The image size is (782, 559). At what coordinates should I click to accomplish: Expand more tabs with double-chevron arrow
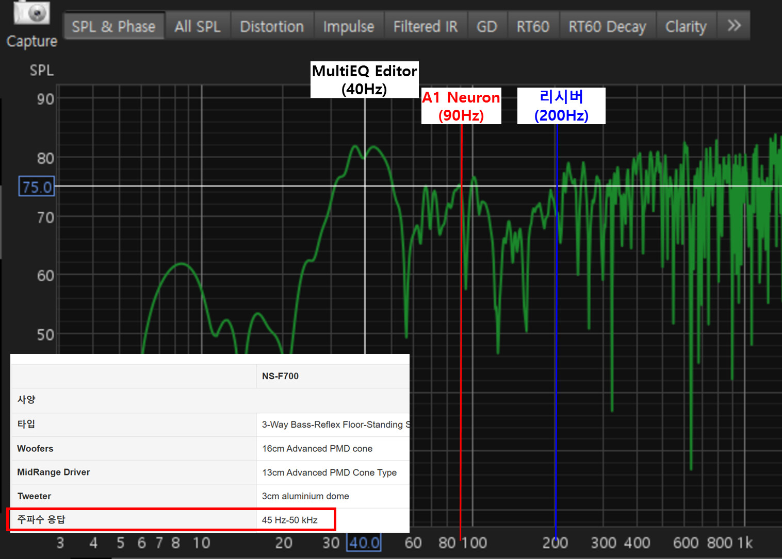[x=734, y=26]
